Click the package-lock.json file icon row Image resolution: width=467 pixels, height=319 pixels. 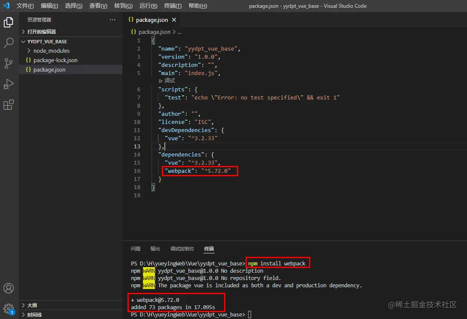28,60
